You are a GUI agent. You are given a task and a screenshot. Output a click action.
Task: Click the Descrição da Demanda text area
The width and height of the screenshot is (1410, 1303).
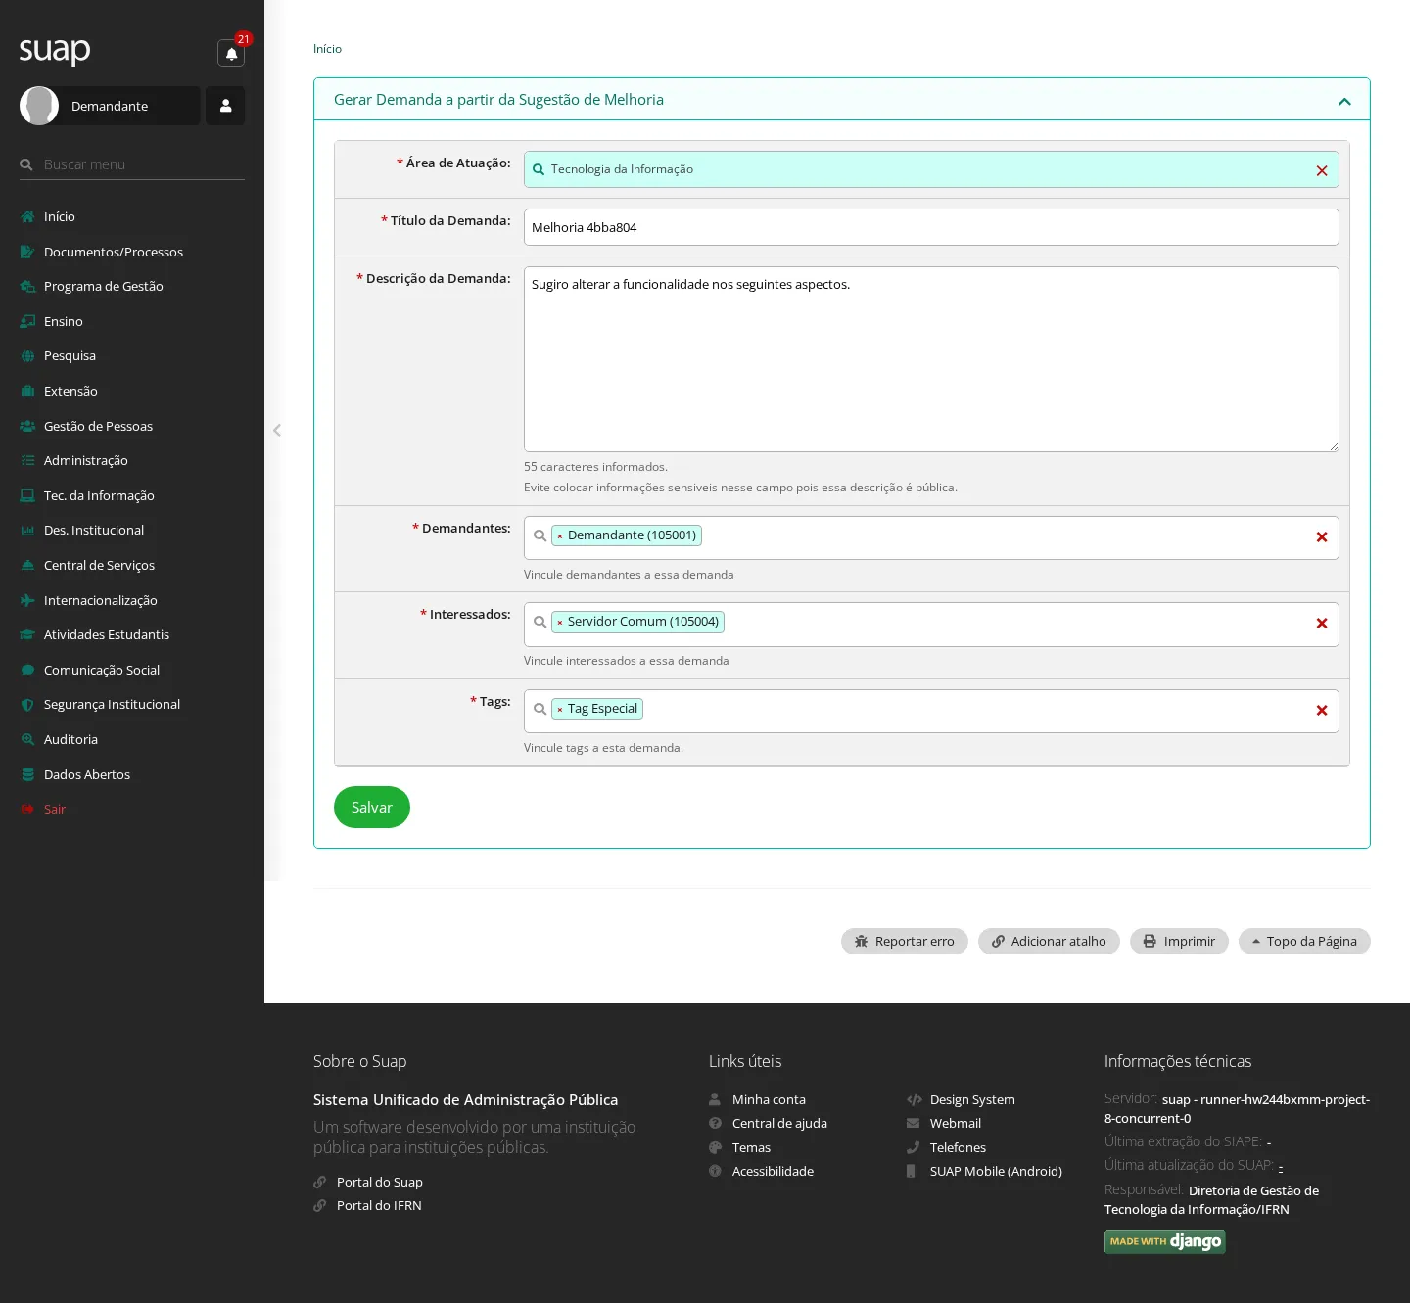coord(931,359)
